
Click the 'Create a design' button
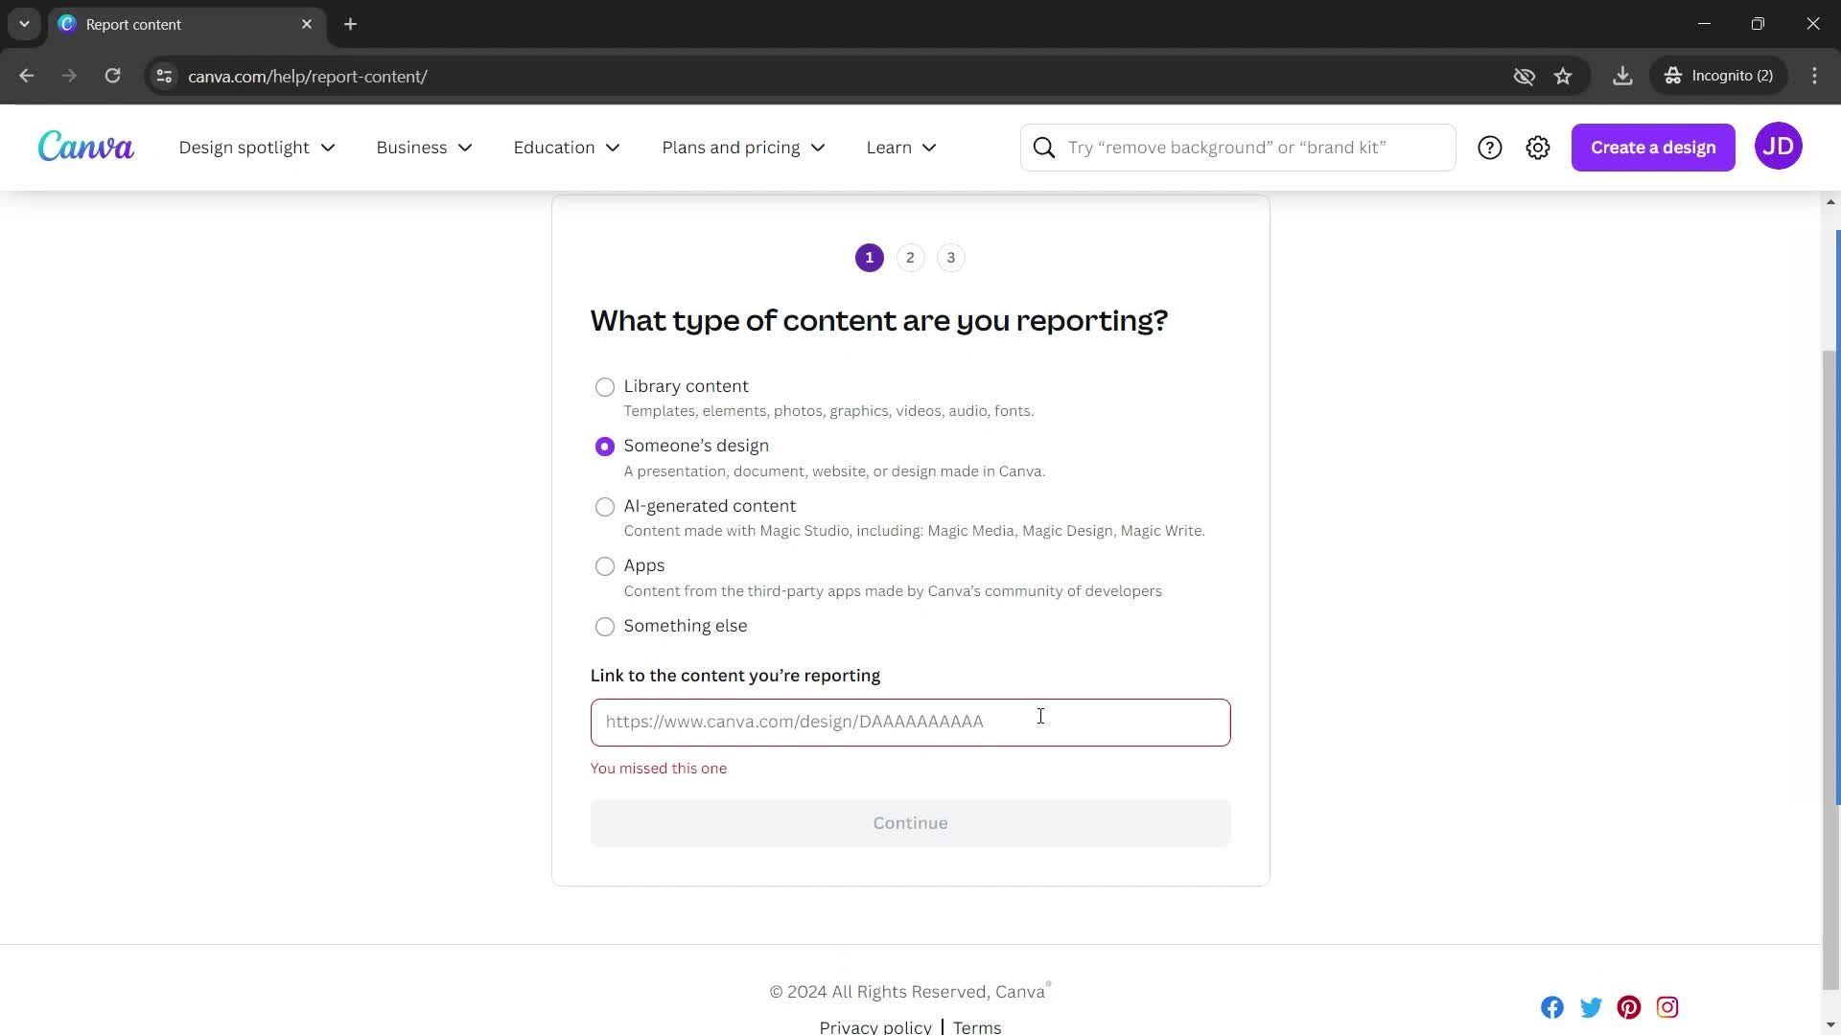(1653, 148)
